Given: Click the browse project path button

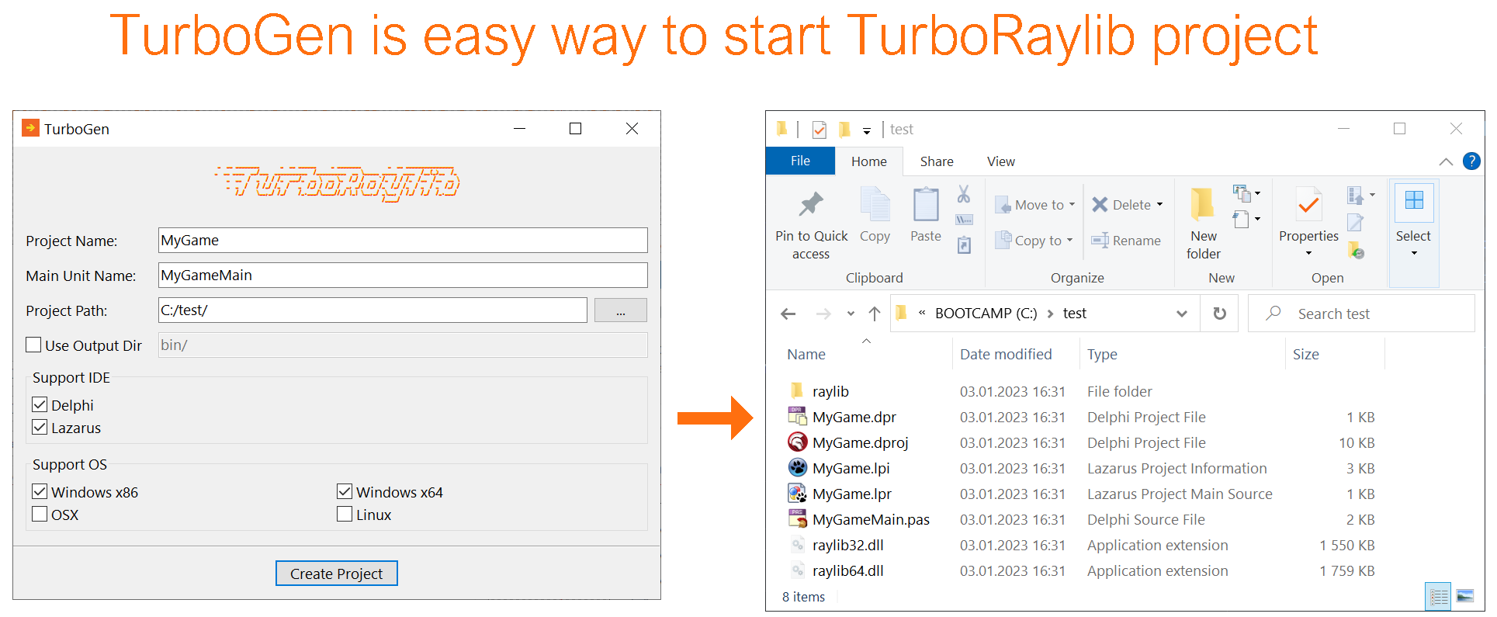Looking at the screenshot, I should pos(621,310).
